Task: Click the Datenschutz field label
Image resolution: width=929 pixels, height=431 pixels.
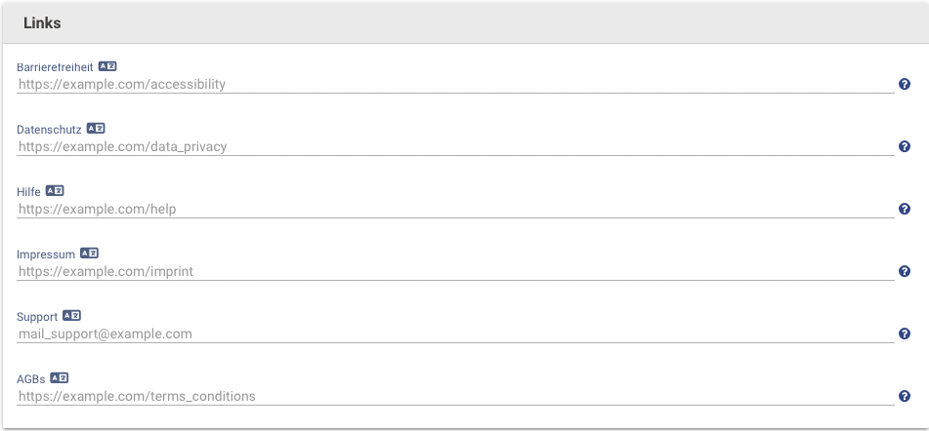Action: [x=49, y=130]
